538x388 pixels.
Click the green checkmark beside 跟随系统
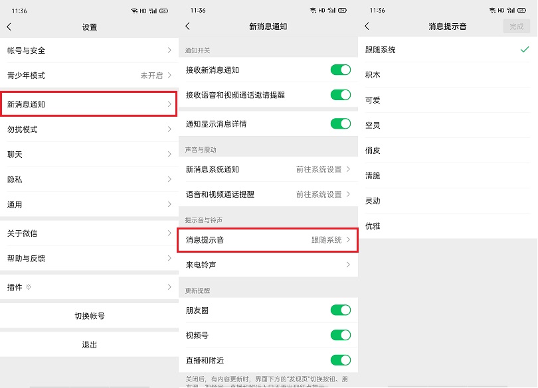click(525, 49)
